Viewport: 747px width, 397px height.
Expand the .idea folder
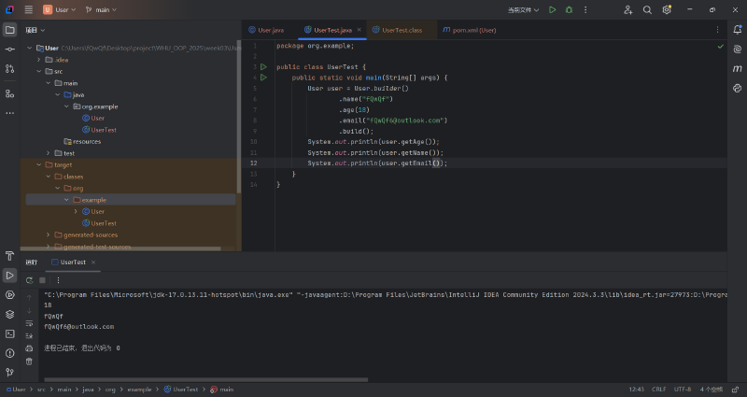tap(39, 60)
